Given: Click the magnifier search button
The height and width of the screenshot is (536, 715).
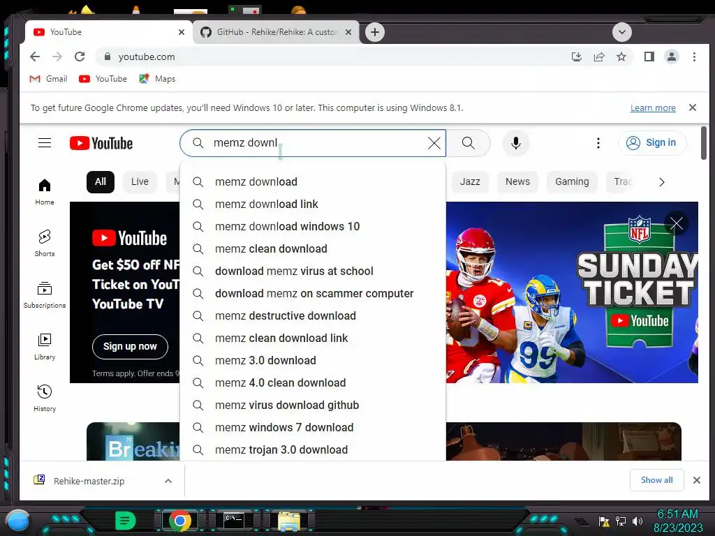Looking at the screenshot, I should tap(468, 143).
